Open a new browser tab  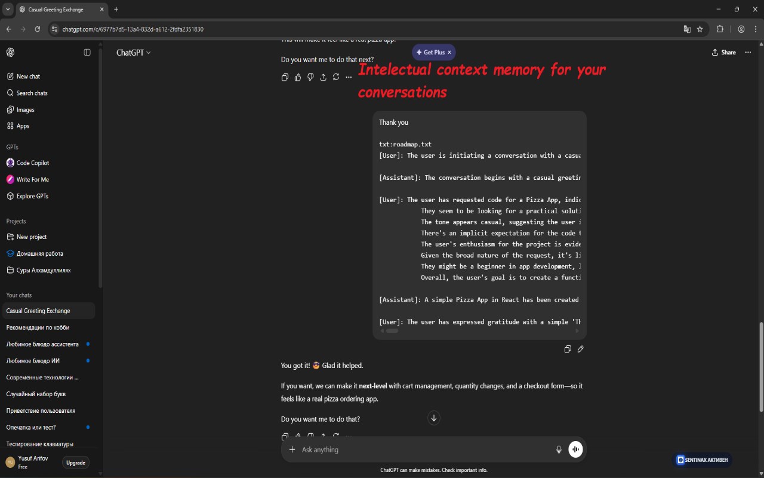(116, 10)
